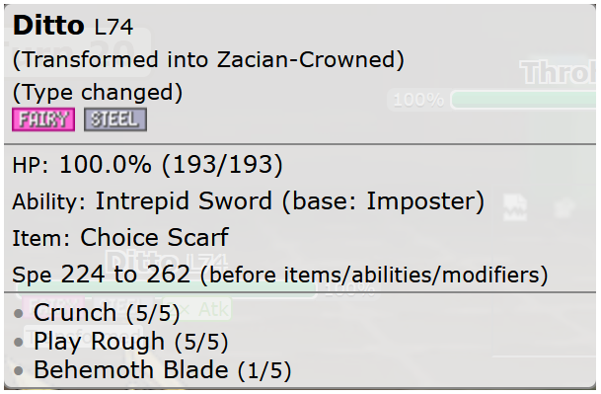Select the bullet beside Play Rough
This screenshot has height=394, width=601.
pos(18,342)
